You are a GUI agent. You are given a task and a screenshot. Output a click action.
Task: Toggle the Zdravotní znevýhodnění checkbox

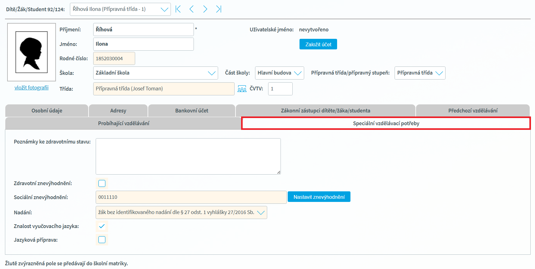tap(102, 184)
